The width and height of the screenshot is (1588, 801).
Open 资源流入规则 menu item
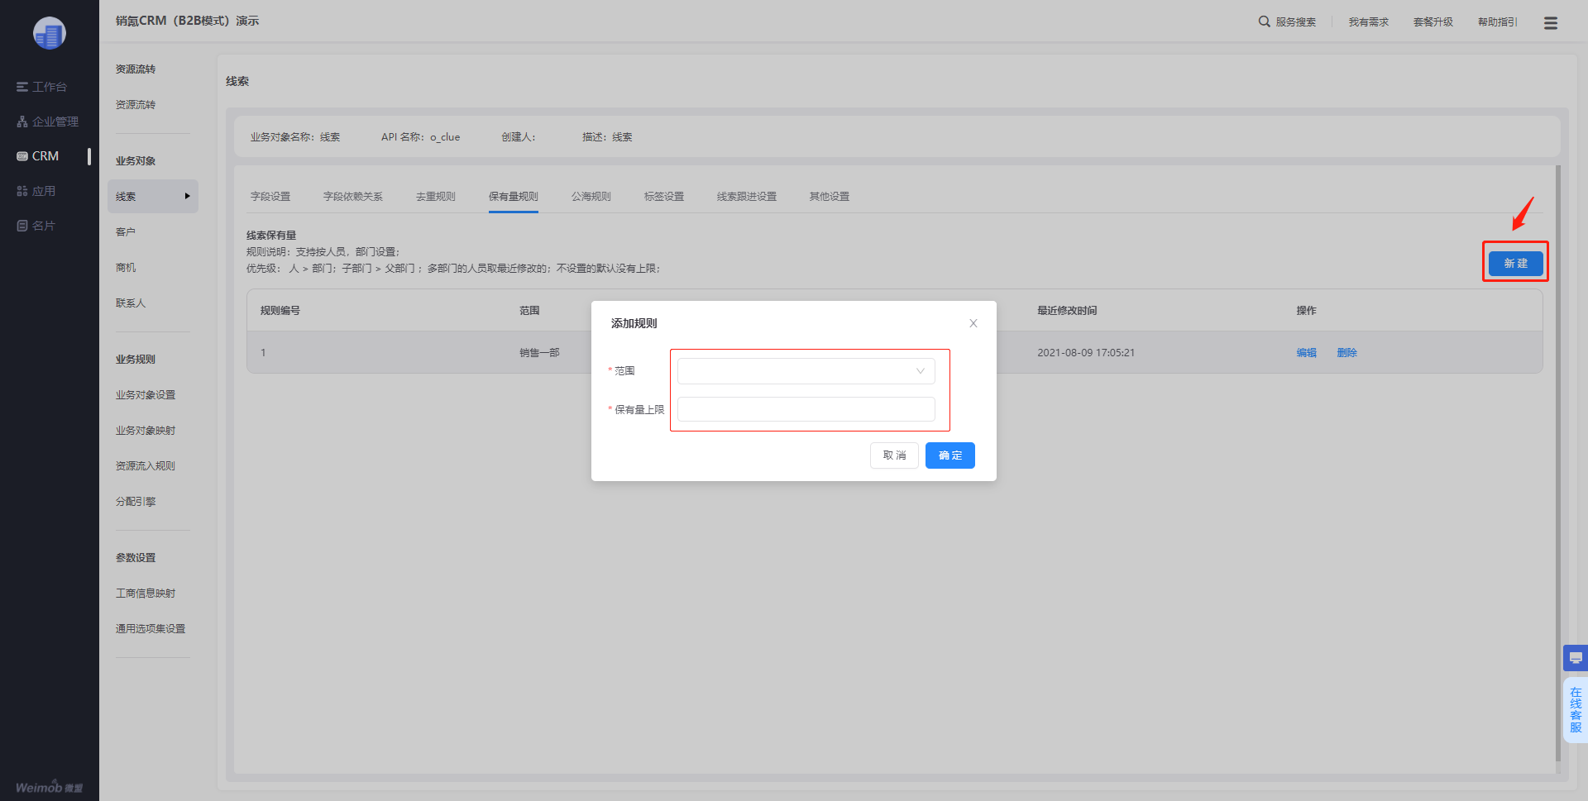[x=146, y=466]
